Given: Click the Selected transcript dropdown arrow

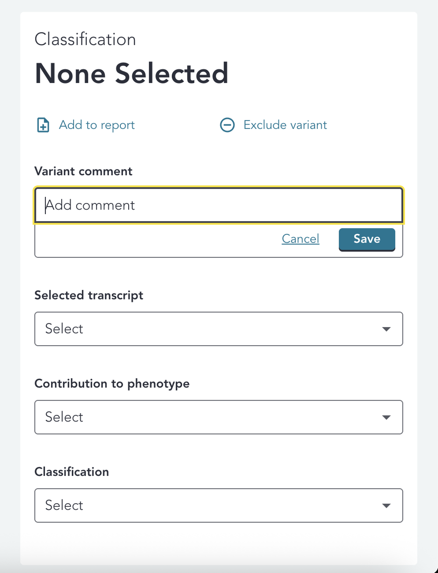Looking at the screenshot, I should tap(386, 329).
